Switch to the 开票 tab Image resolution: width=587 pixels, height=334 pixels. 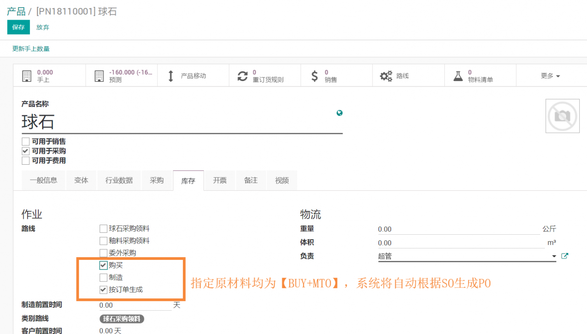pos(220,180)
